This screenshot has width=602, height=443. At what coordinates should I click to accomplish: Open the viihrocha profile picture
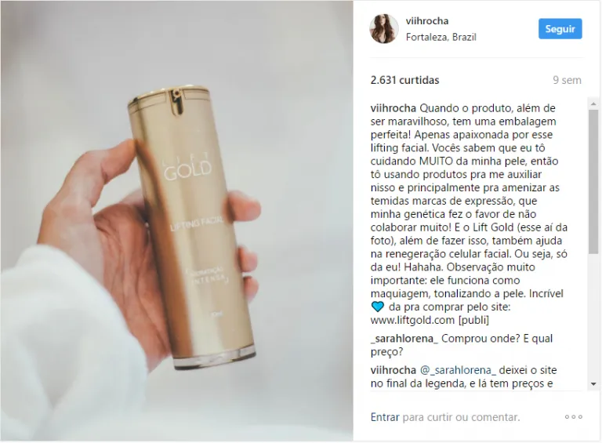coord(384,29)
